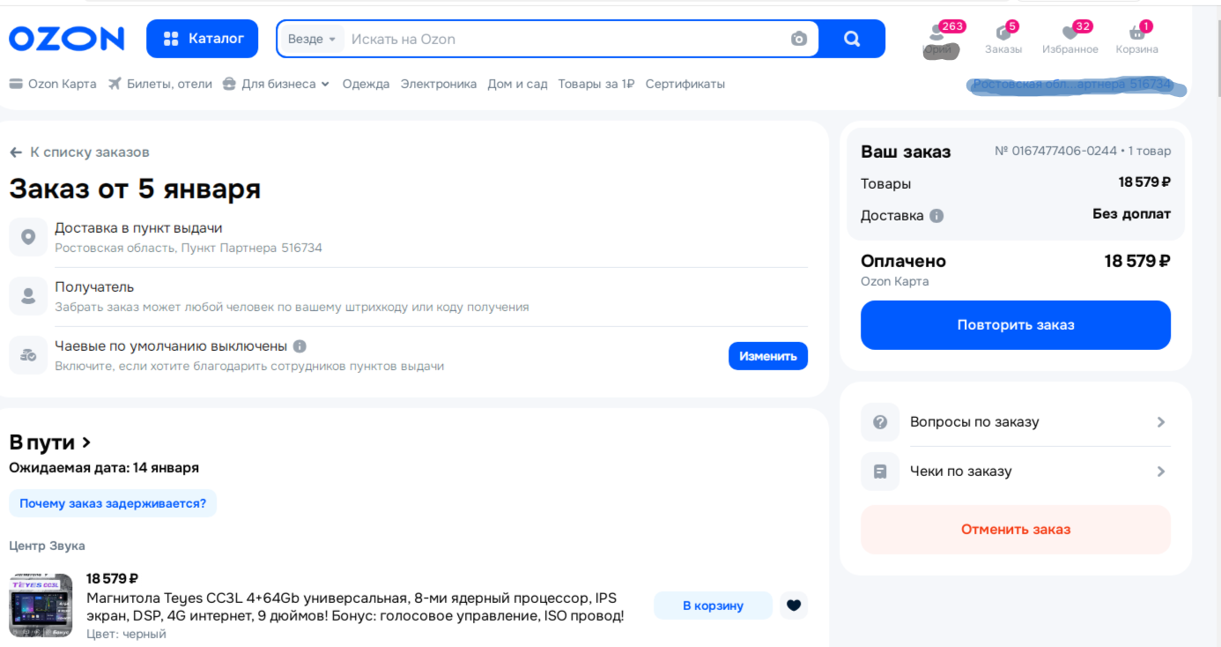
Task: Click Отменить заказ button
Action: 1016,530
